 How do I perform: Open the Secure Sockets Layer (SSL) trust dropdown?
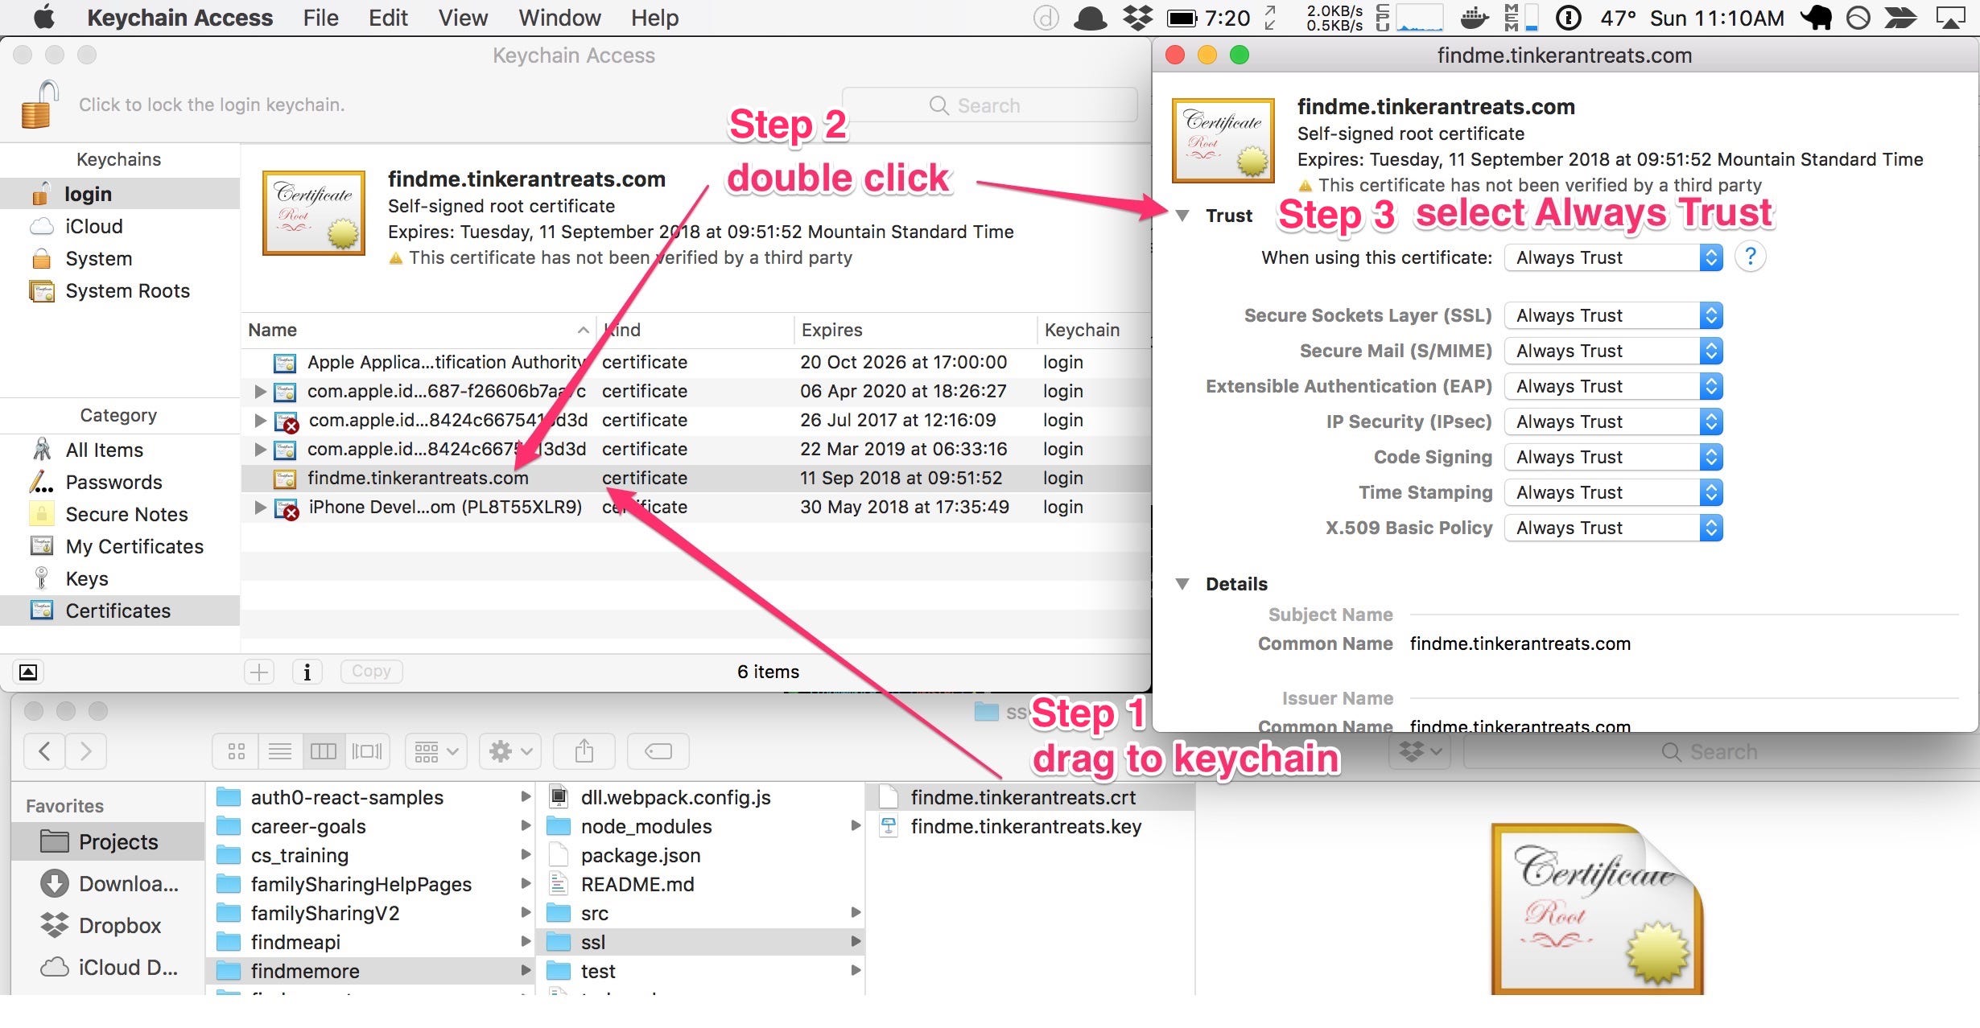pyautogui.click(x=1613, y=315)
